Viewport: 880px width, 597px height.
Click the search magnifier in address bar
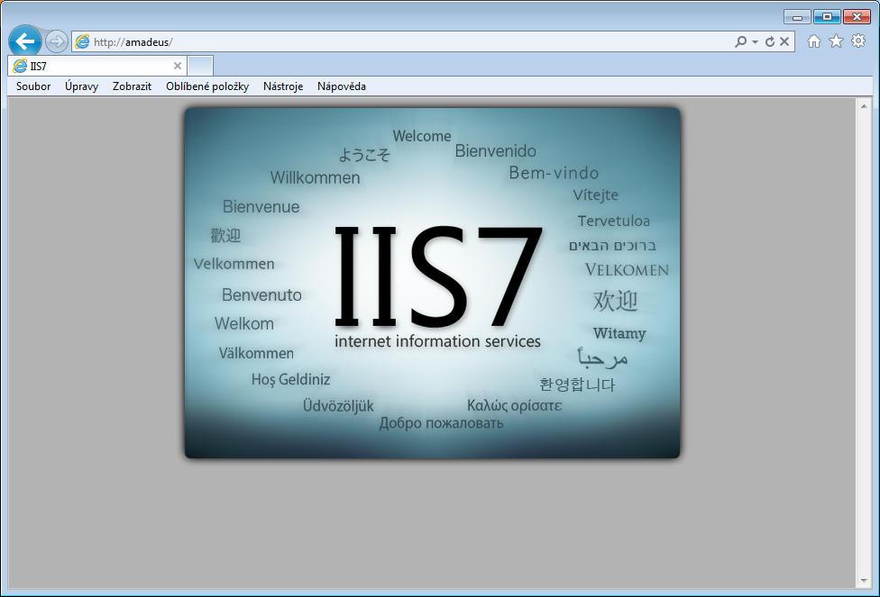click(741, 41)
